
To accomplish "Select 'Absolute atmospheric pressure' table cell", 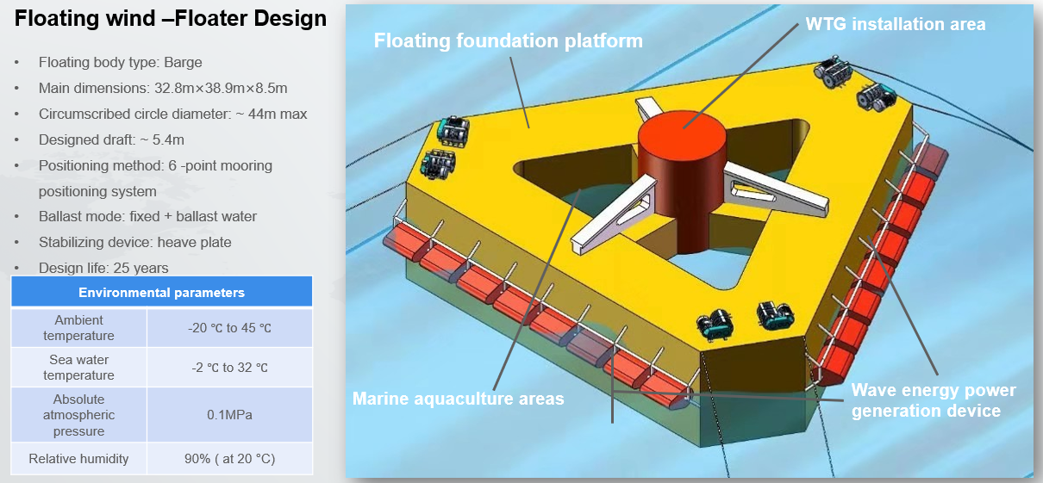I will (x=78, y=415).
